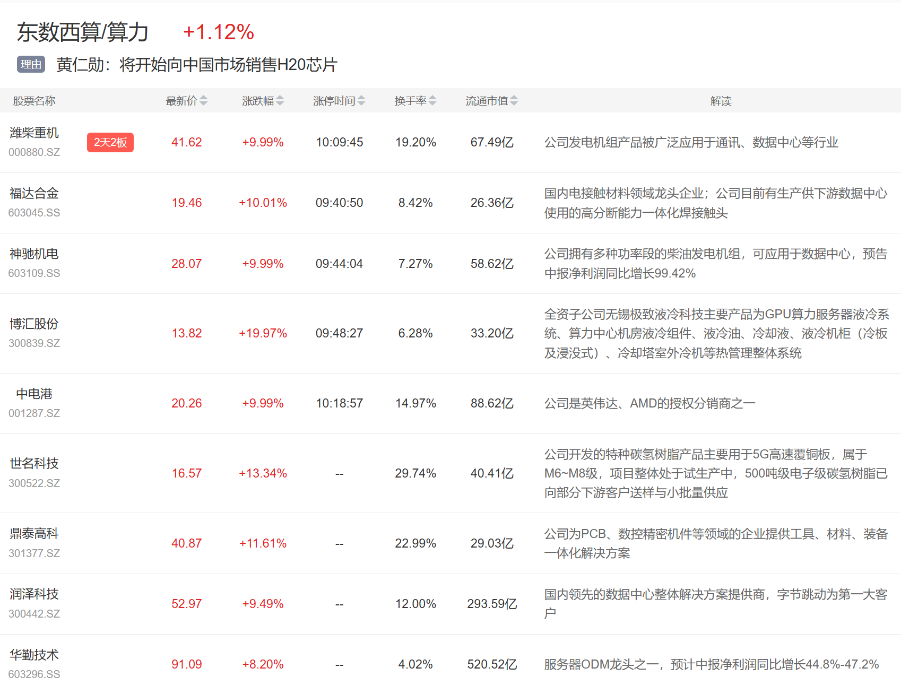Select market cap 88.62亿

tap(492, 403)
